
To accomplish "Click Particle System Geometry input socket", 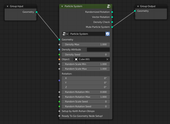I will pyautogui.click(x=60, y=39).
